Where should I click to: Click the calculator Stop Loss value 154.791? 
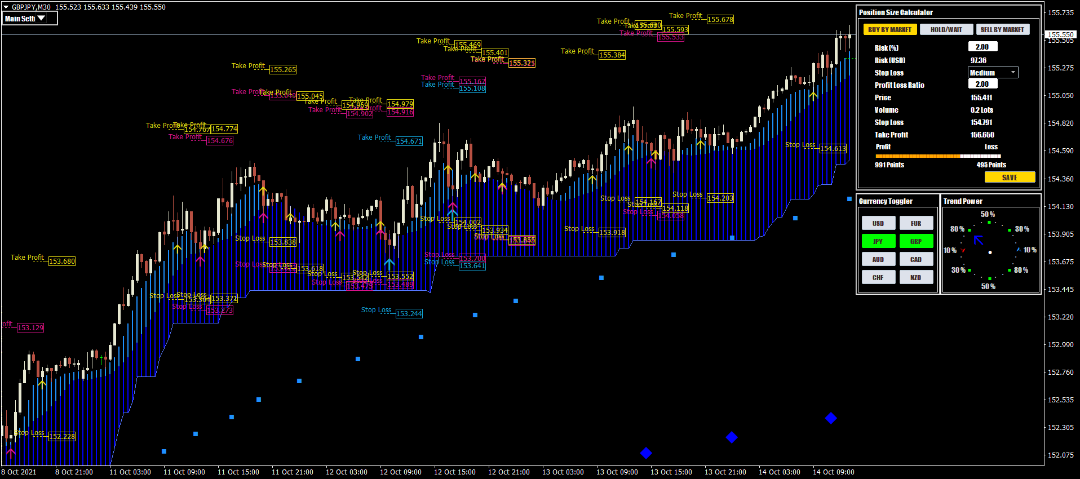click(981, 122)
